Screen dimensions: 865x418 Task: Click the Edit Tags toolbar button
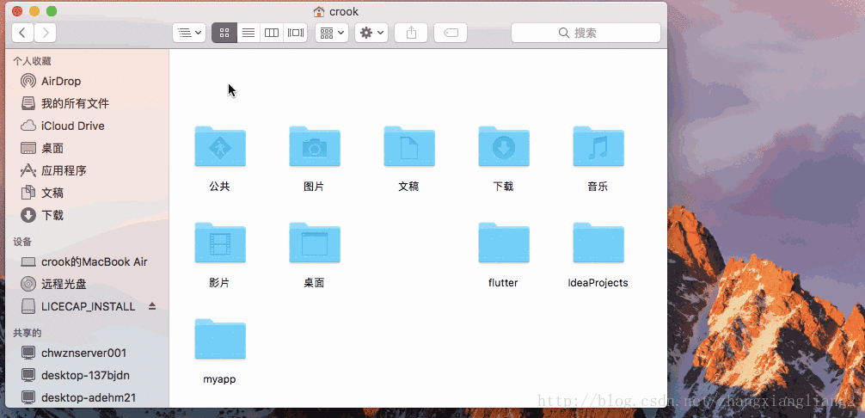click(x=451, y=33)
